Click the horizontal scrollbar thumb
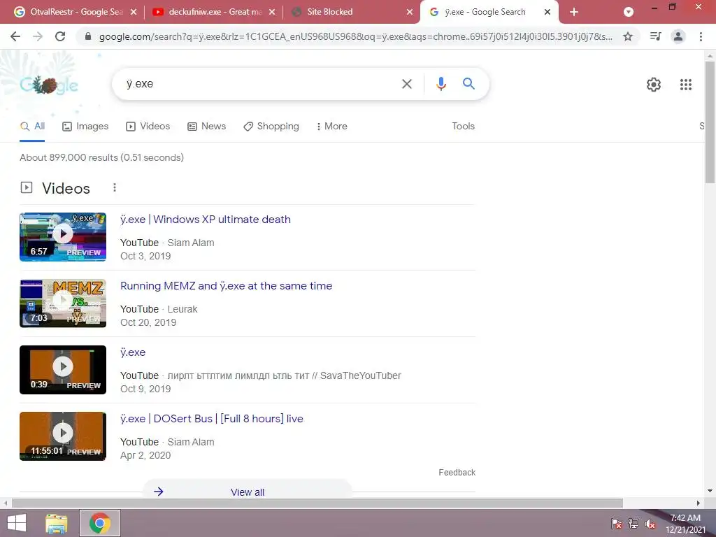 click(317, 503)
